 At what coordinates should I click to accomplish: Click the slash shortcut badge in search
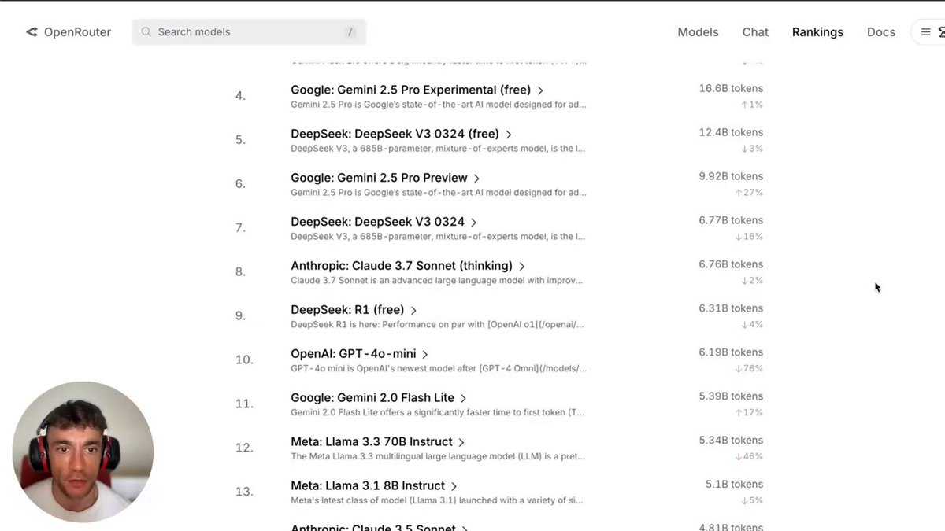[x=350, y=32]
